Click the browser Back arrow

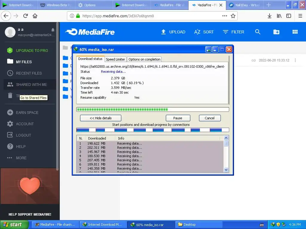click(6, 16)
